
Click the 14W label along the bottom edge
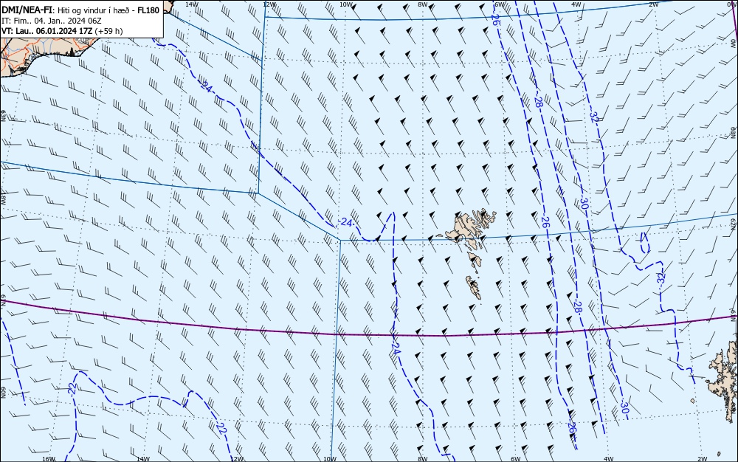(x=142, y=459)
